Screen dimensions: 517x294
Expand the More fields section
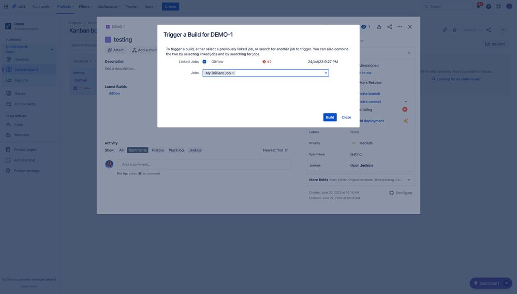[x=360, y=180]
